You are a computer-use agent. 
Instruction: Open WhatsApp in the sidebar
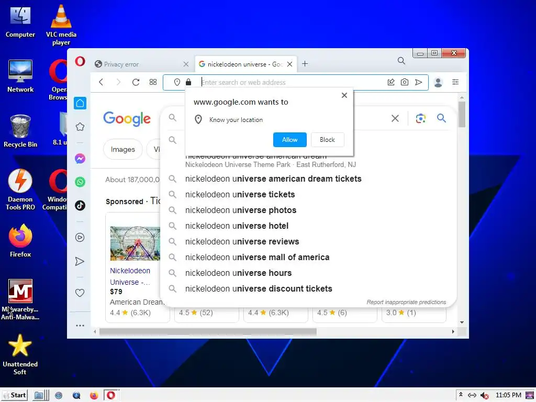80,182
